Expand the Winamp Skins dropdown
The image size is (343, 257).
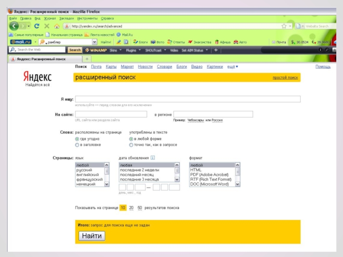[115, 50]
